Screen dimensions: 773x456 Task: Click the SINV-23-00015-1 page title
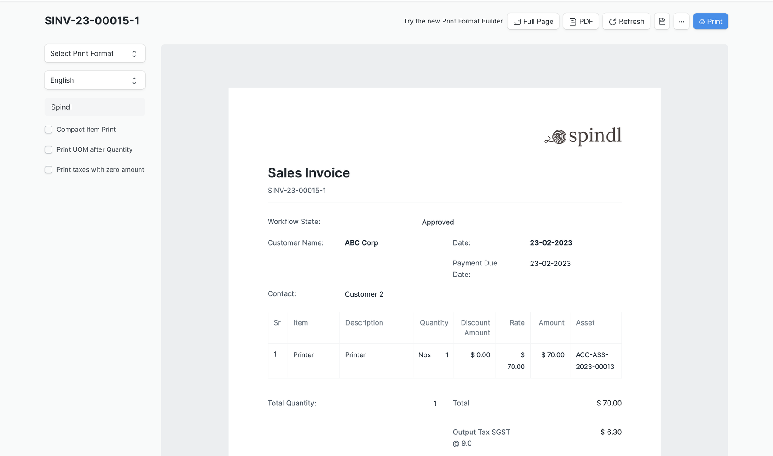pyautogui.click(x=92, y=21)
